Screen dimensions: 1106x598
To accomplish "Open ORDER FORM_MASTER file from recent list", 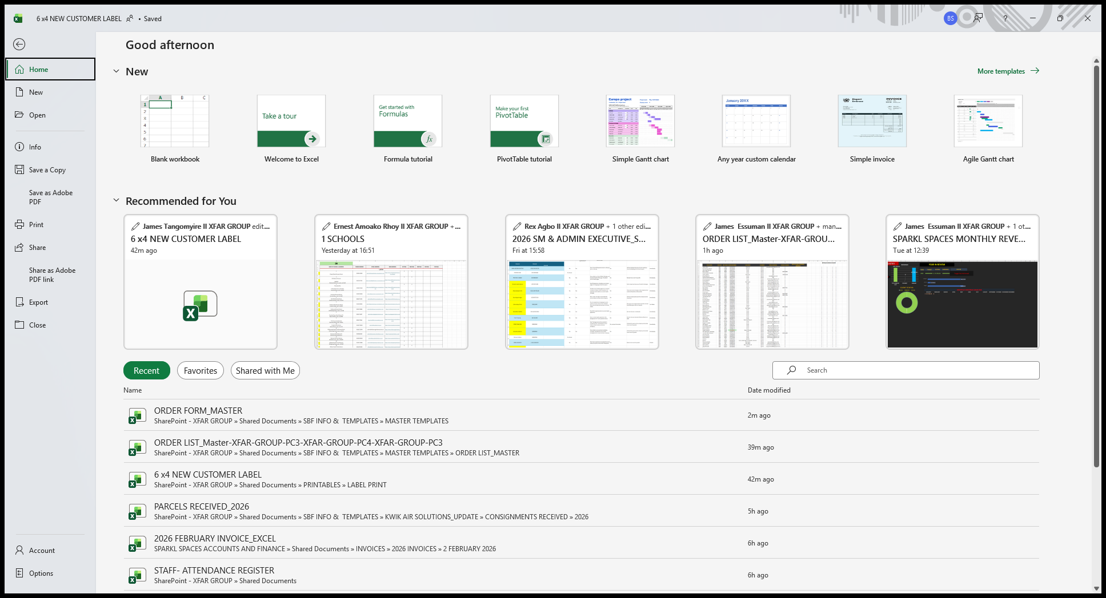I will click(x=198, y=411).
